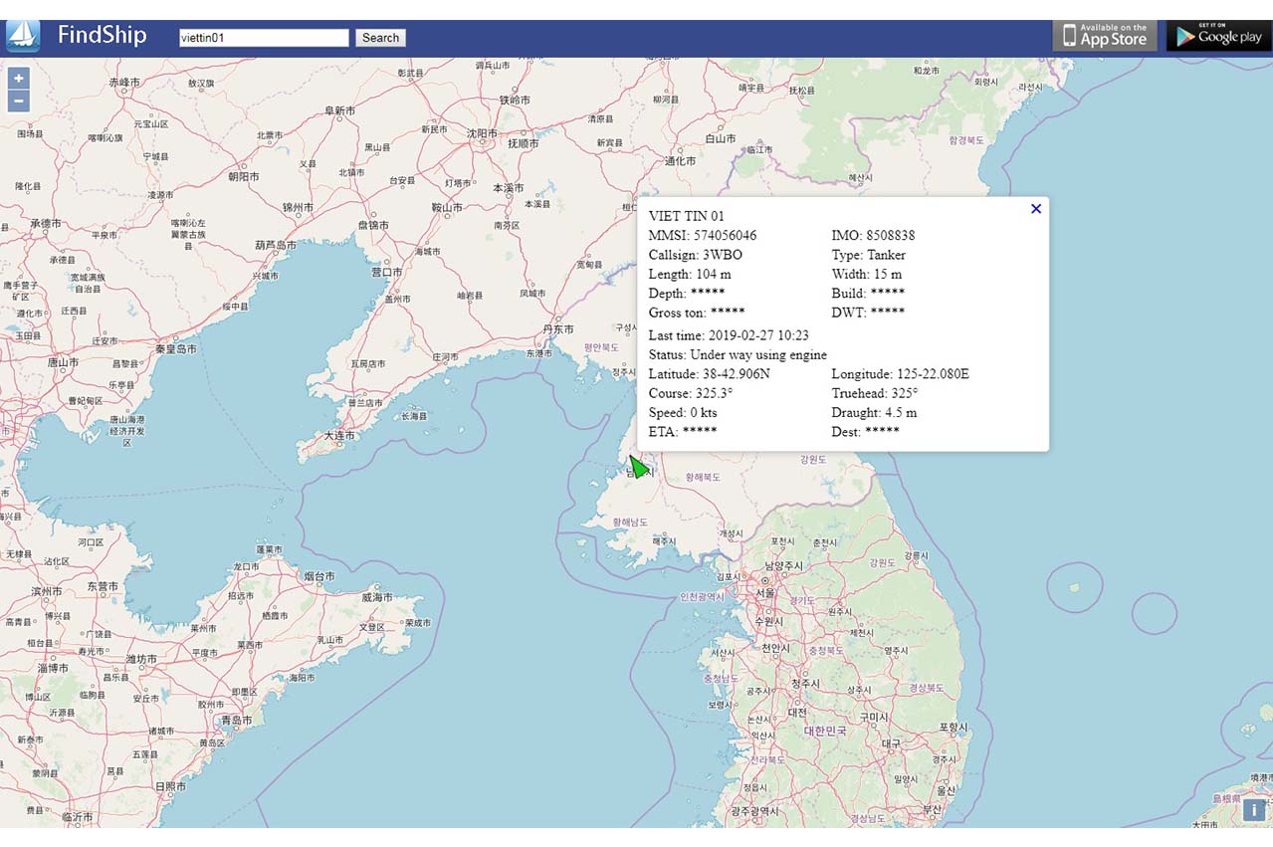
Task: Open the Google Play download badge
Action: 1219,36
